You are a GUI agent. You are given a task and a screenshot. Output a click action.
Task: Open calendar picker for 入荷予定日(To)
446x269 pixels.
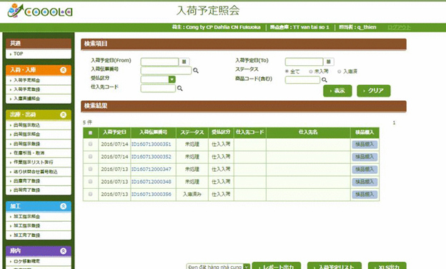coord(329,62)
